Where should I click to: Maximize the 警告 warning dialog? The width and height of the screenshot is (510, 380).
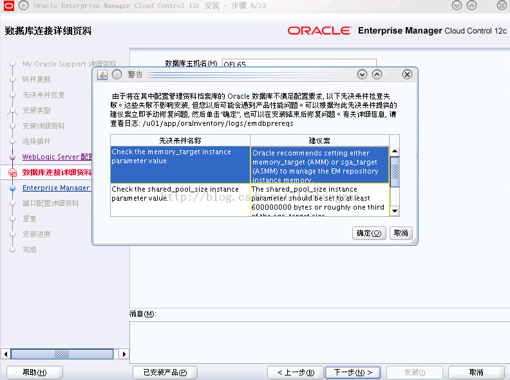(377, 75)
